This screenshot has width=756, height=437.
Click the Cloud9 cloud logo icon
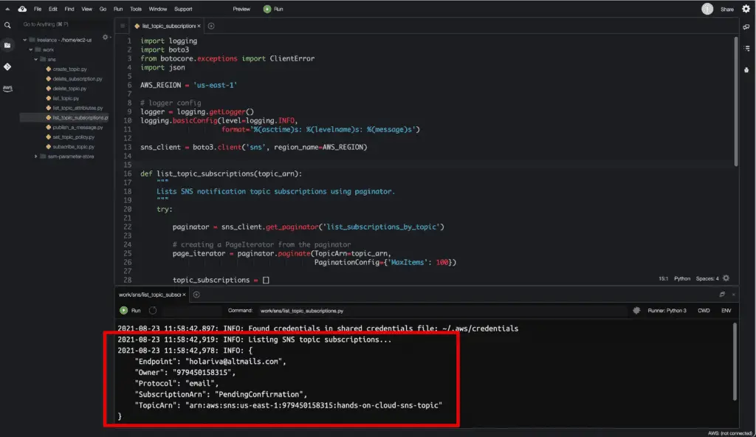point(22,9)
